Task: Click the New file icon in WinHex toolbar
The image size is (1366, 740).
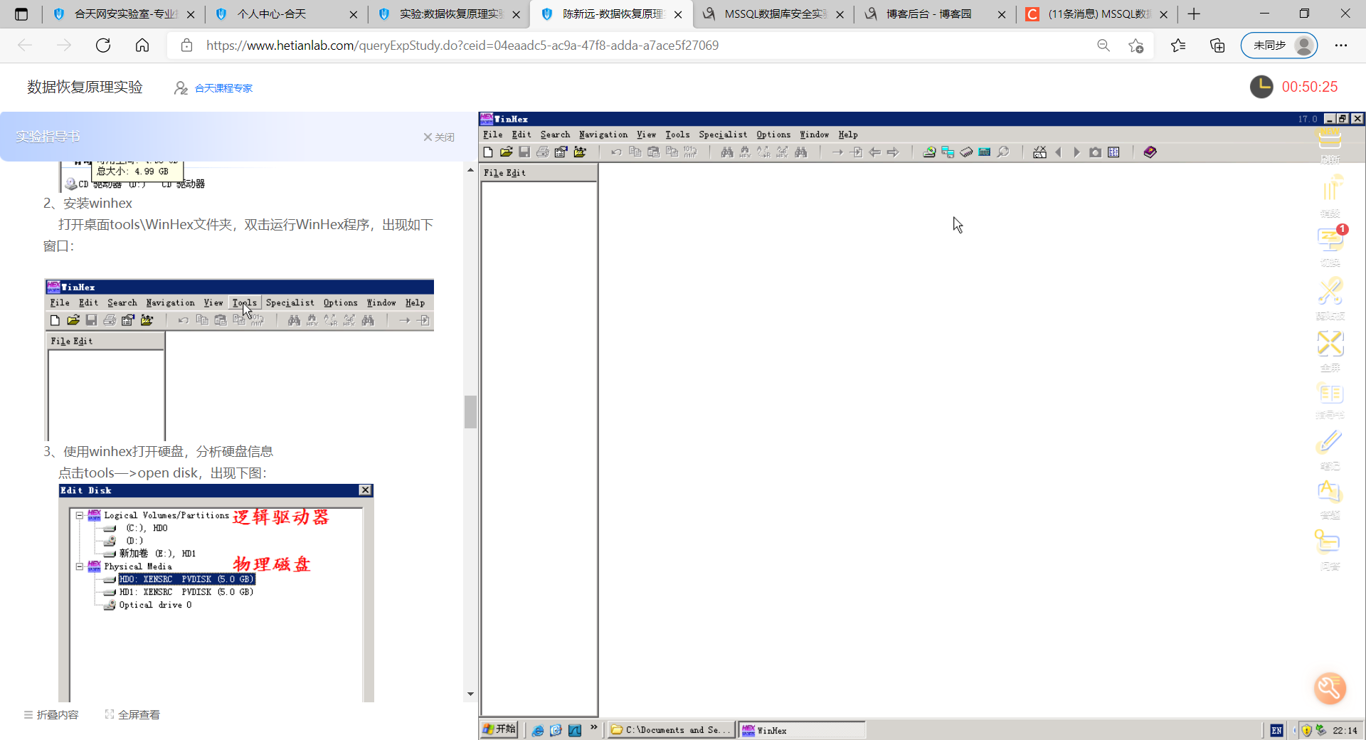Action: [488, 152]
